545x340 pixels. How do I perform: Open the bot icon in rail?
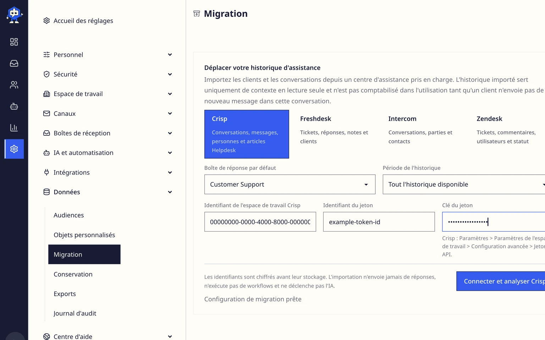pos(14,106)
